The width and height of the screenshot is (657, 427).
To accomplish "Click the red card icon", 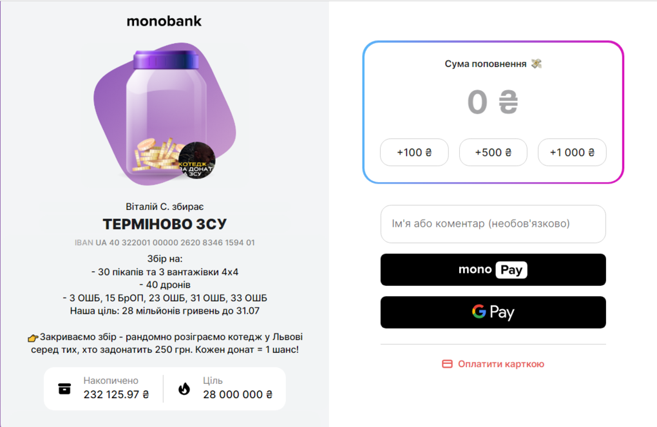I will (x=447, y=364).
